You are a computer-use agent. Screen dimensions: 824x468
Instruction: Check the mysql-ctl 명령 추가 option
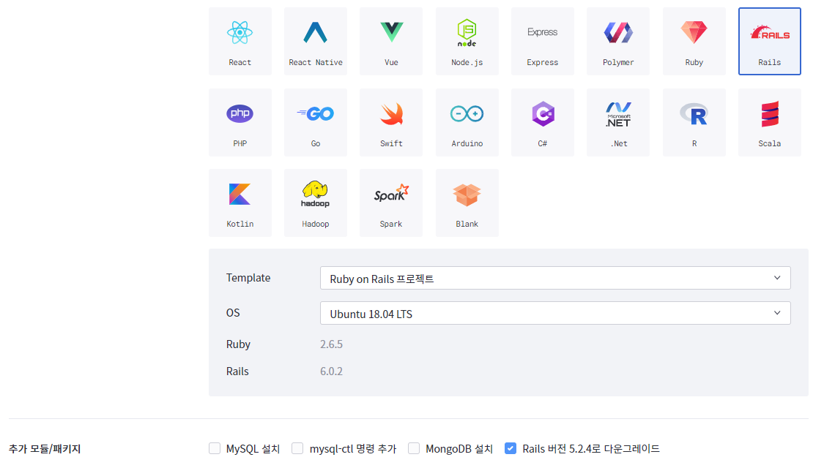click(297, 448)
